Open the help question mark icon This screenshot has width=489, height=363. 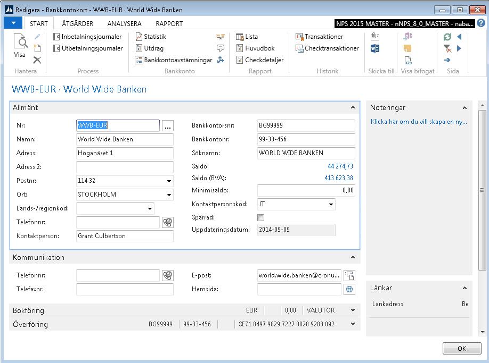coord(481,23)
